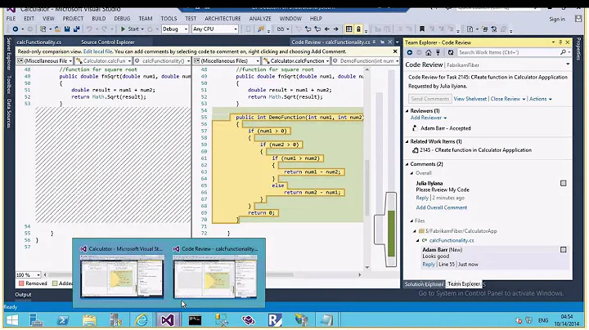Open Server Manager from taskbar
The height and width of the screenshot is (330, 589).
tap(36, 320)
